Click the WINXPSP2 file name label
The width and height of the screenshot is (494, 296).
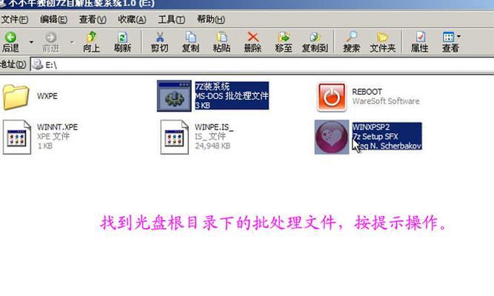coord(371,127)
